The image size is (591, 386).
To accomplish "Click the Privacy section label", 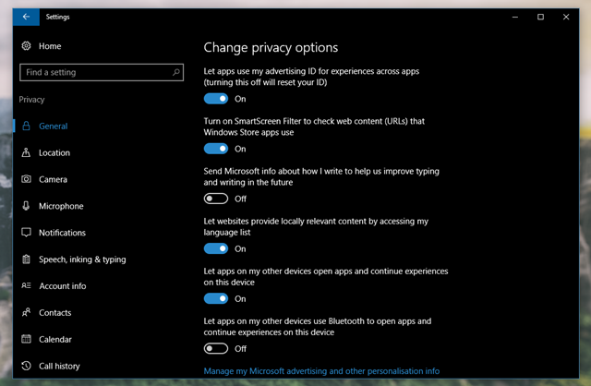I will (x=31, y=100).
